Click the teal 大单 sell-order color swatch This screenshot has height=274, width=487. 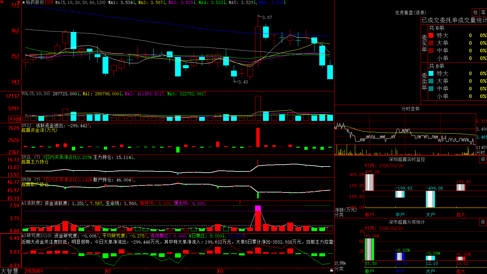point(431,81)
